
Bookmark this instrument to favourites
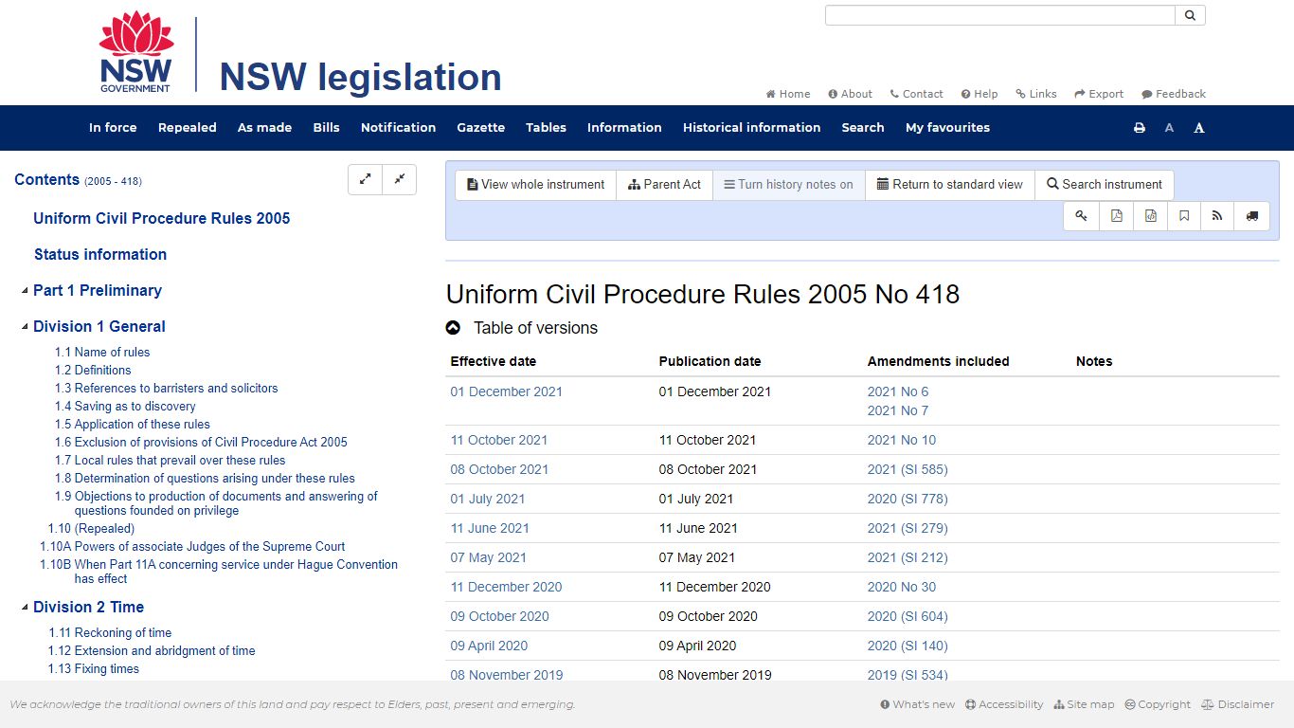(1184, 216)
